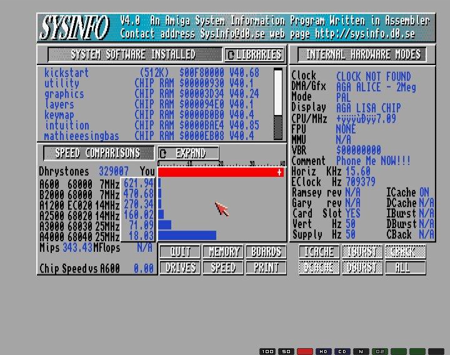Screen dimensions: 450x355
Task: Click the B2000 comparison value 470.68
Action: (x=139, y=194)
